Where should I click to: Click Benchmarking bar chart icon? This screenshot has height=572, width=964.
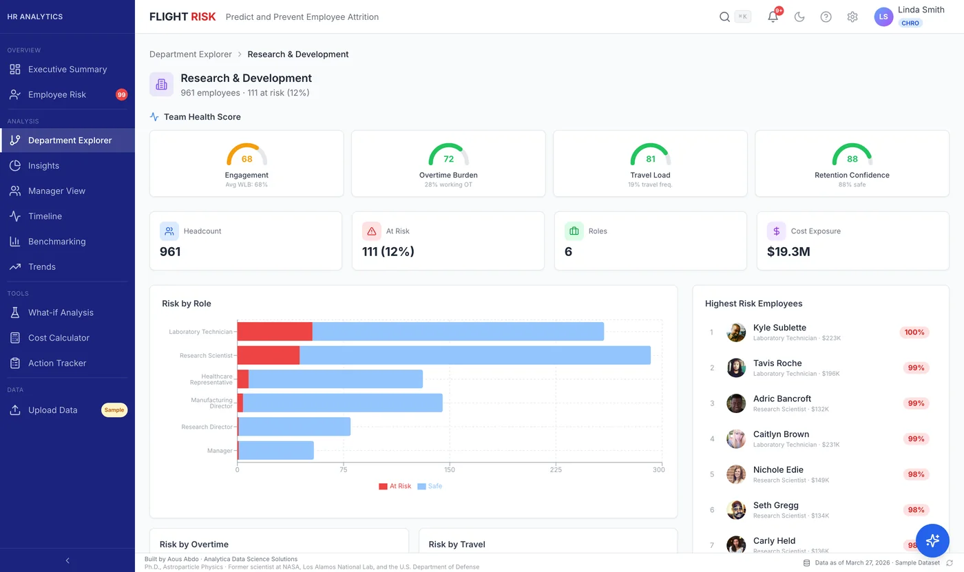(15, 242)
